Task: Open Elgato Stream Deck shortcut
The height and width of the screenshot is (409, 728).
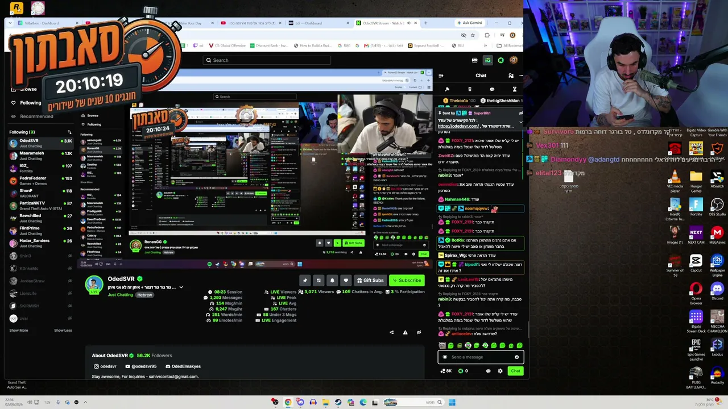Action: click(x=696, y=322)
